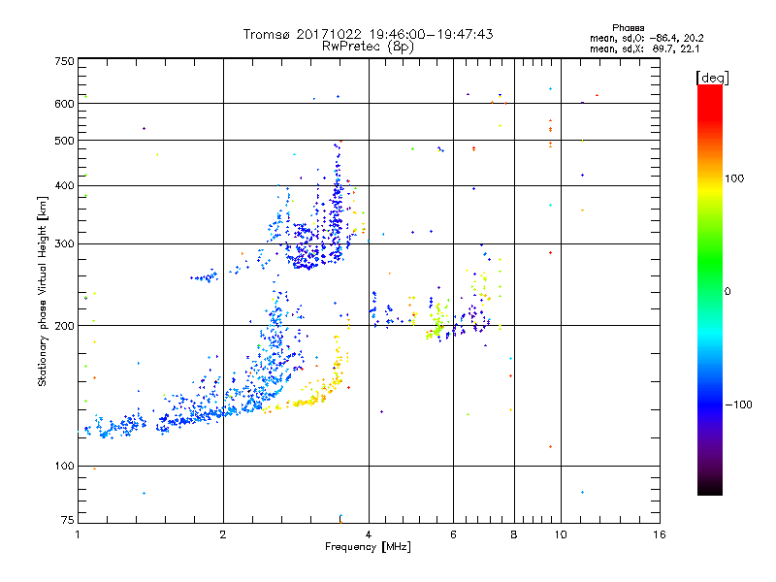This screenshot has width=776, height=582.
Task: Click the y-axis tick label "100" at left
Action: click(x=64, y=466)
